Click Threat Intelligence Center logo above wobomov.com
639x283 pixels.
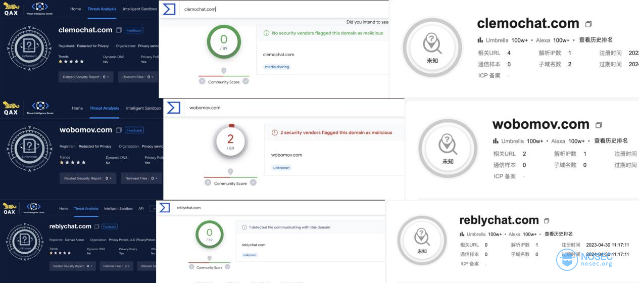[x=39, y=108]
